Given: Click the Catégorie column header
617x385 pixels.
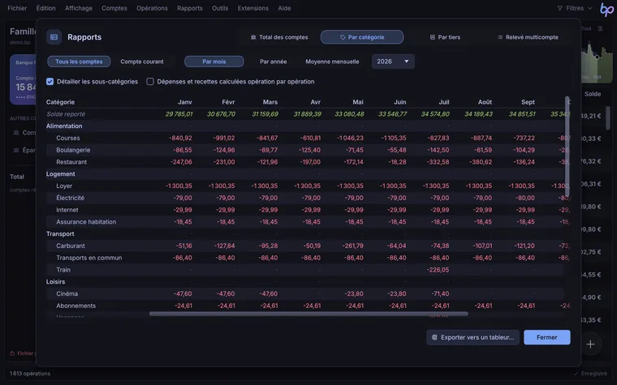Looking at the screenshot, I should point(60,102).
